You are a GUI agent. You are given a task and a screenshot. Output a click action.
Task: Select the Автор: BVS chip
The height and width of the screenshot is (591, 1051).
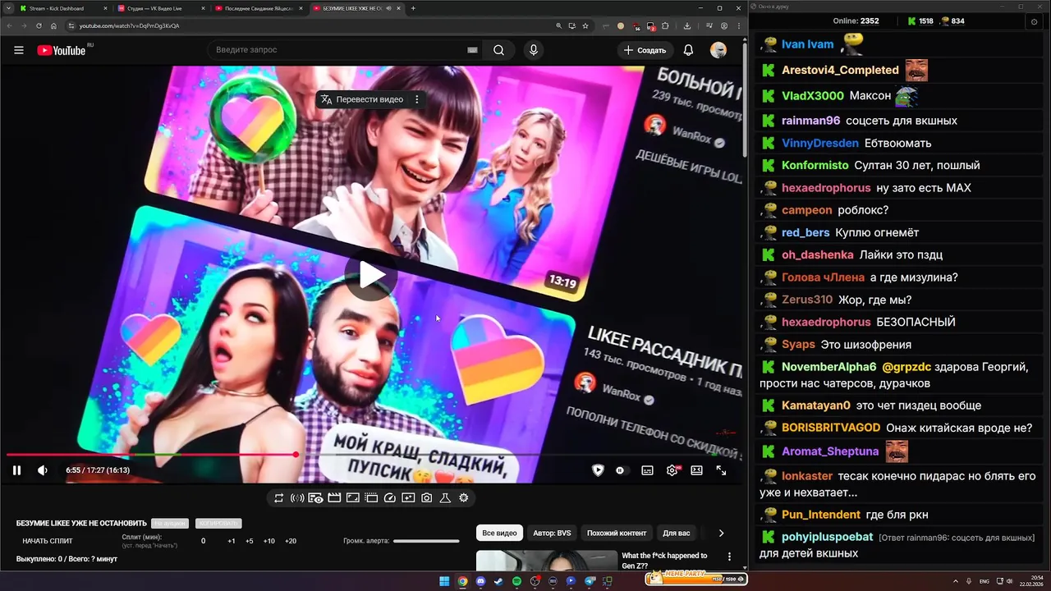(552, 533)
